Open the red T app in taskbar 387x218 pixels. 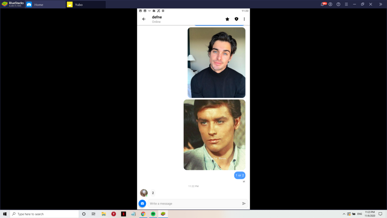113,214
